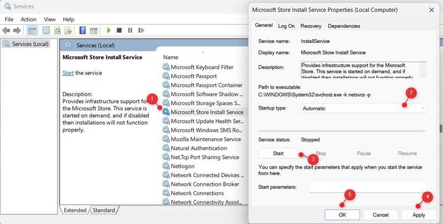Click the Stop Service square icon
Image resolution: width=443 pixels, height=224 pixels.
[119, 31]
